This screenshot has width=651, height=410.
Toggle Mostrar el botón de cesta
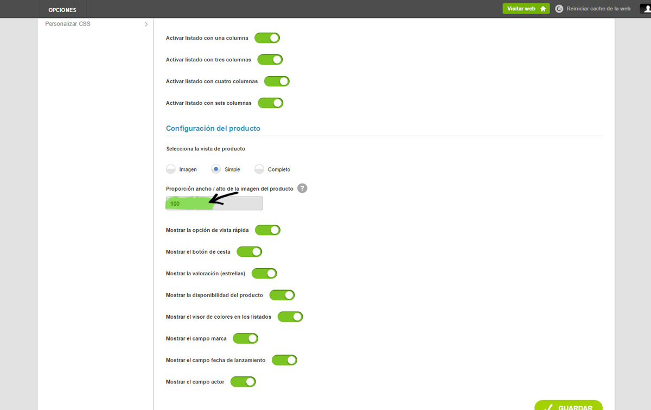[250, 252]
